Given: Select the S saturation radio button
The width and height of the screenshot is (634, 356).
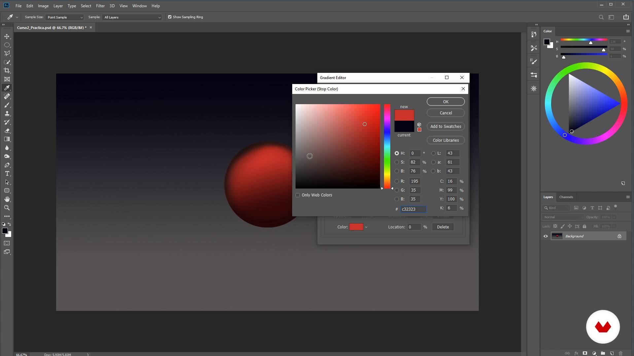Looking at the screenshot, I should (397, 162).
